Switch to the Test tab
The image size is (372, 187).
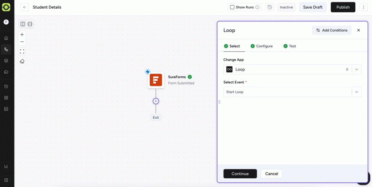(290, 46)
